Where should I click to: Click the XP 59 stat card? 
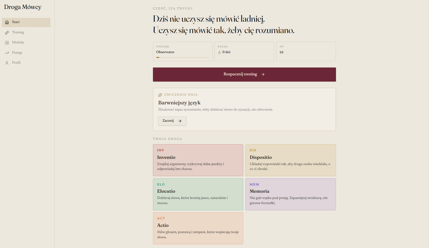point(306,51)
